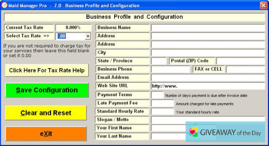The width and height of the screenshot is (269, 146).
Task: Click the Postal (ZIP) Code input field
Action: 241,61
